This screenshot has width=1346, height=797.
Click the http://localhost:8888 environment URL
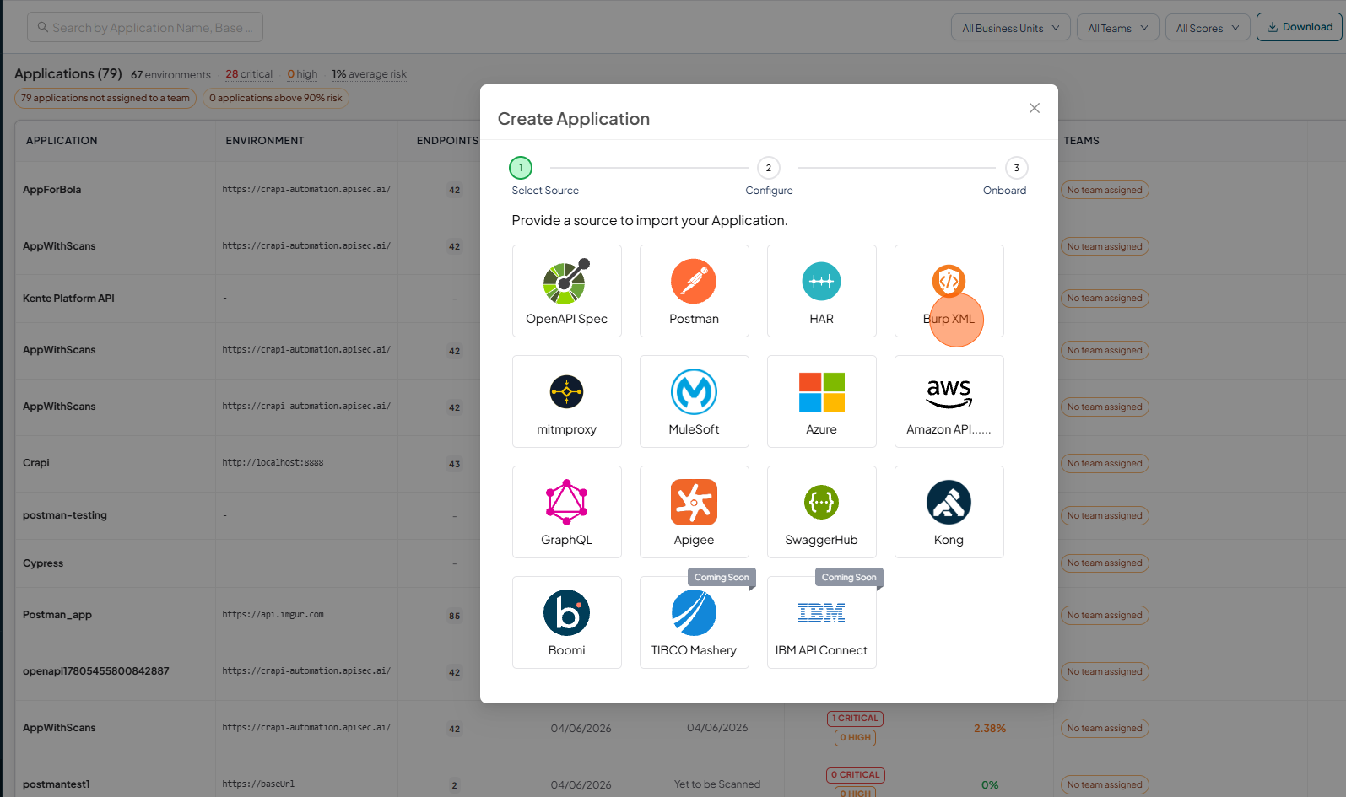273,463
